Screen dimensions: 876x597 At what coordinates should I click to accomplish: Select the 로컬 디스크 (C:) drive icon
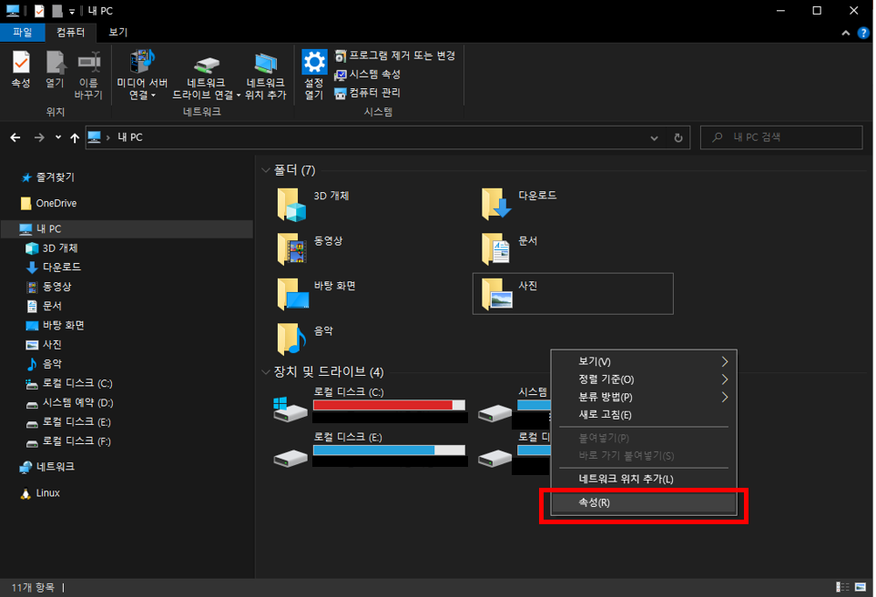click(290, 410)
